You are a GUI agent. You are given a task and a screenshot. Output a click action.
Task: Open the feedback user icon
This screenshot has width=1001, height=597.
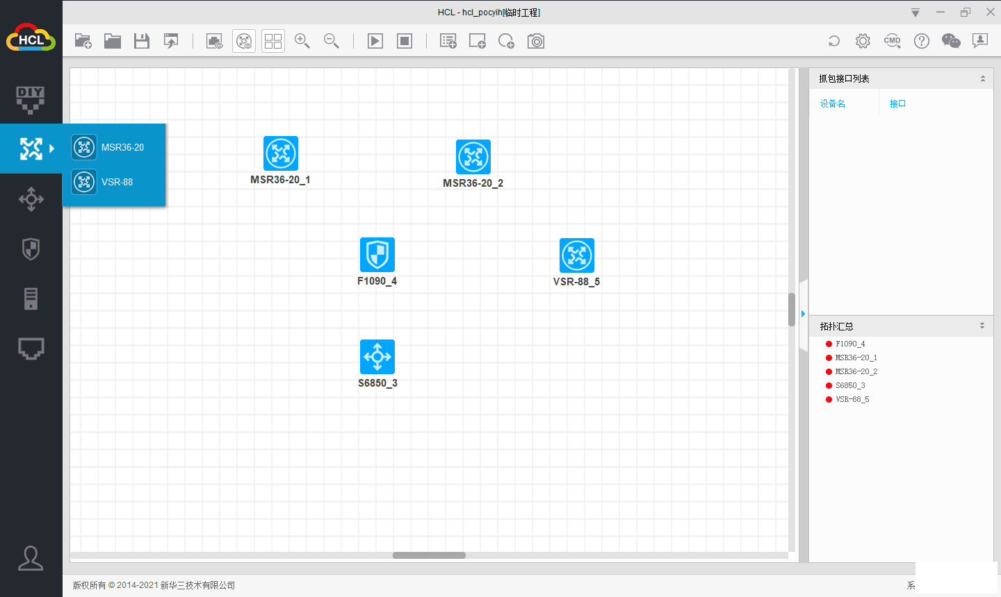[980, 41]
